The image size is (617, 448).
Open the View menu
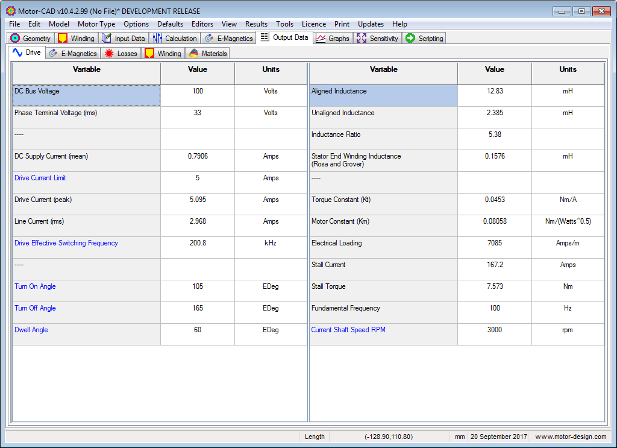click(229, 24)
